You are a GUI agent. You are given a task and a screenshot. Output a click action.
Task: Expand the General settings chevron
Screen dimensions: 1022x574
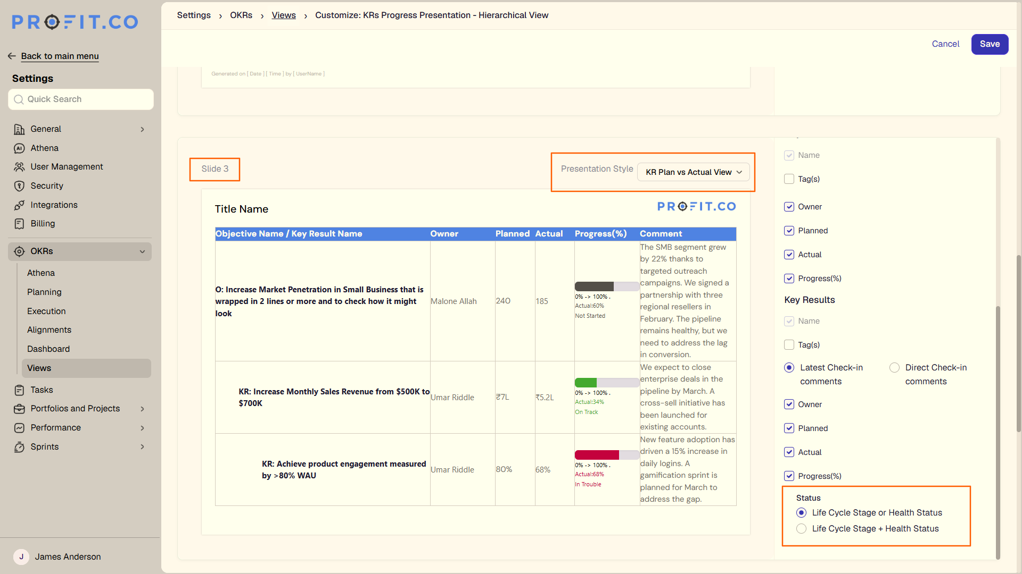(142, 129)
